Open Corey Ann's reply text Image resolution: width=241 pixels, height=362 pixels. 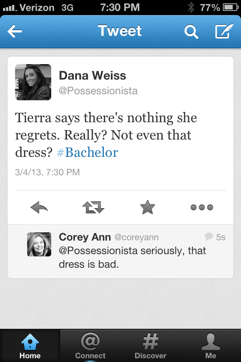coord(132,258)
